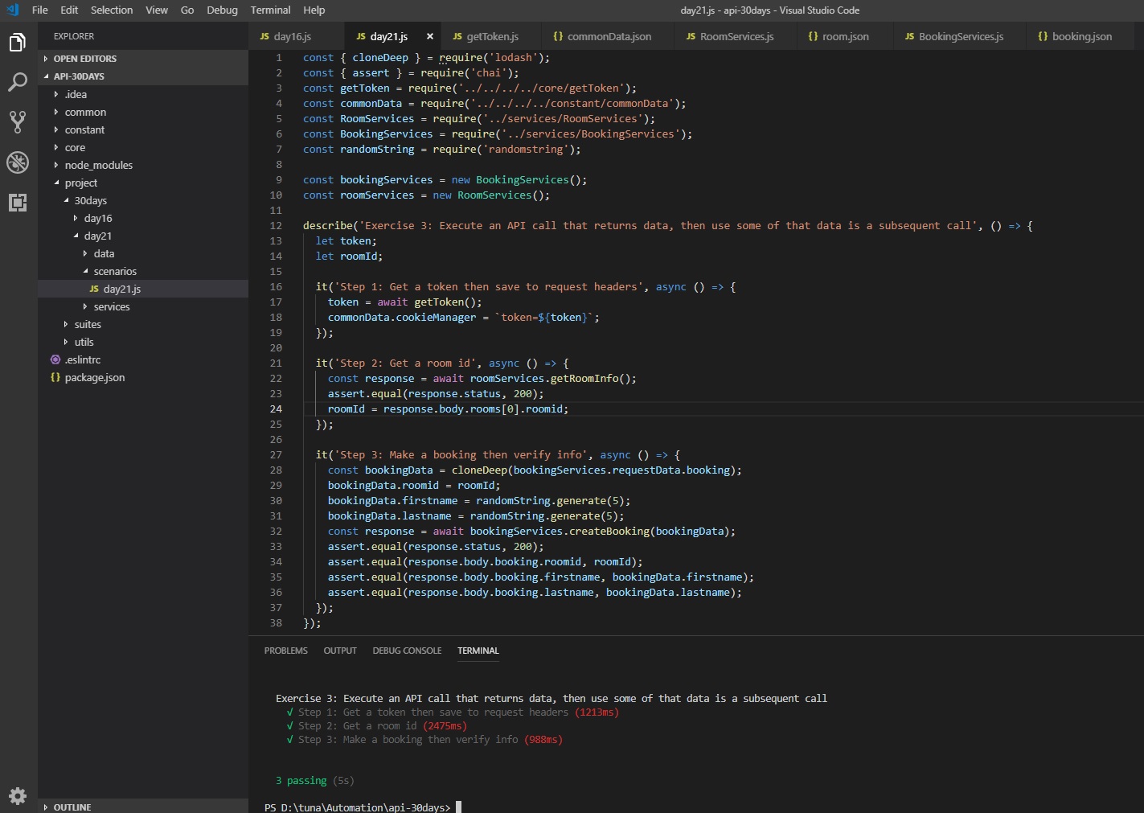Open the Help menu
This screenshot has height=813, width=1144.
point(314,10)
